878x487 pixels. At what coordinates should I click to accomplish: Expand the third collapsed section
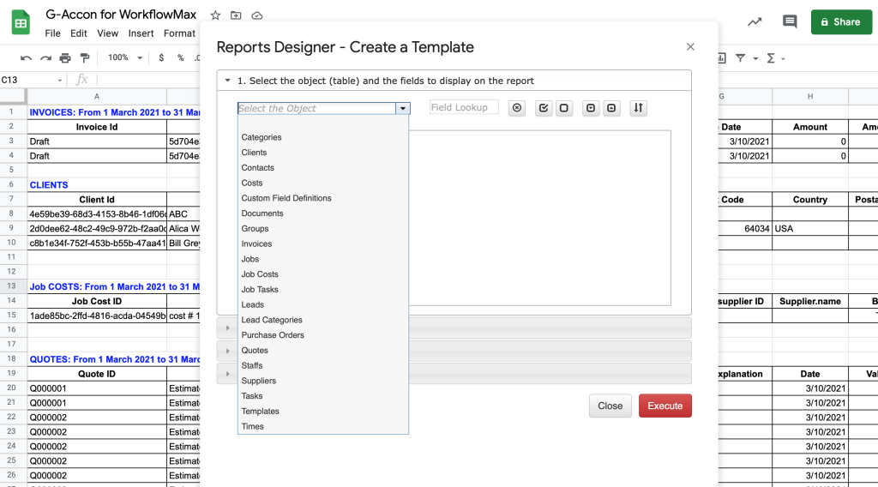click(227, 374)
